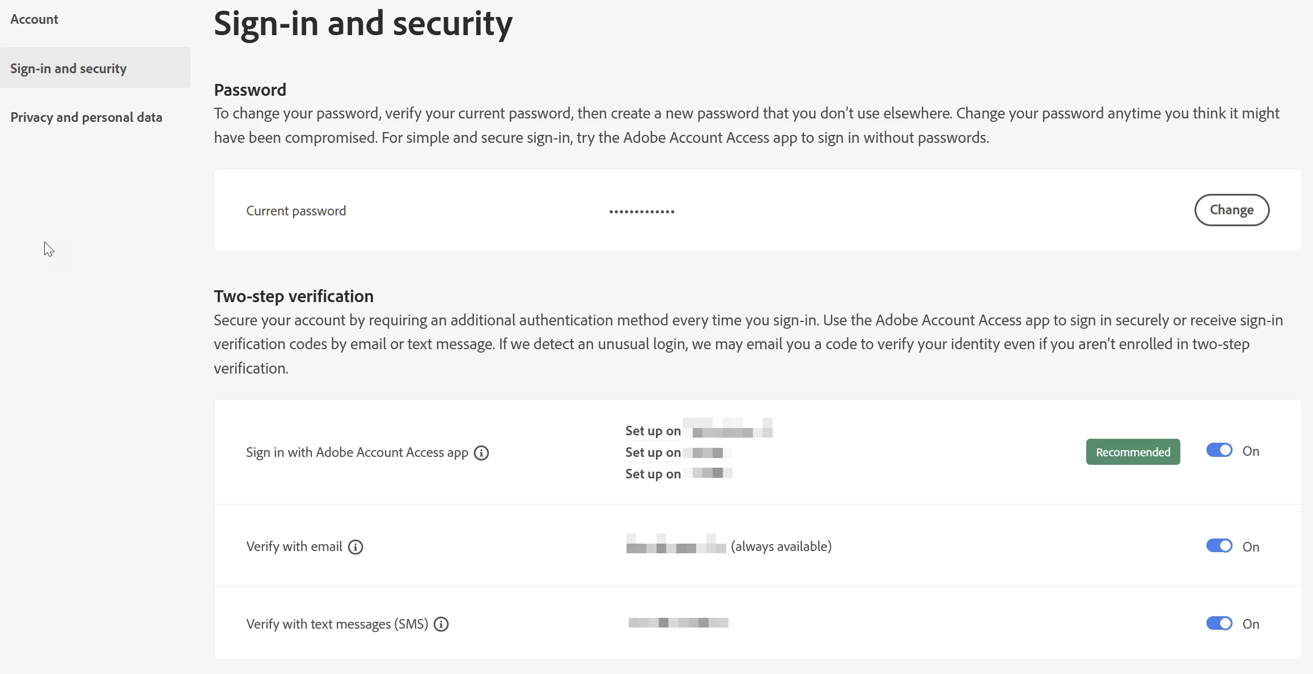Click the Two-step verification heading
Image resolution: width=1313 pixels, height=674 pixels.
(294, 296)
